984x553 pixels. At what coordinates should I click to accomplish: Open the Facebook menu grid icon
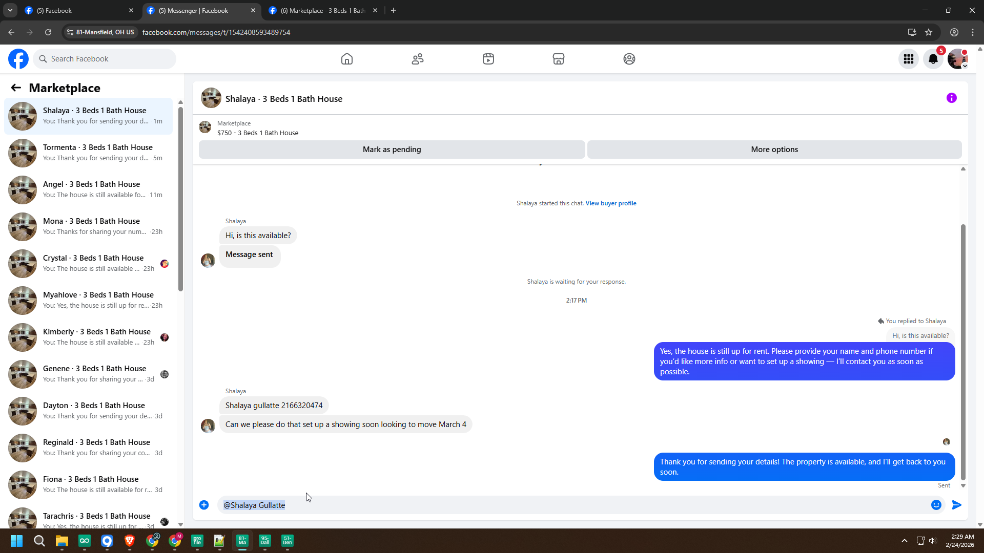(909, 59)
